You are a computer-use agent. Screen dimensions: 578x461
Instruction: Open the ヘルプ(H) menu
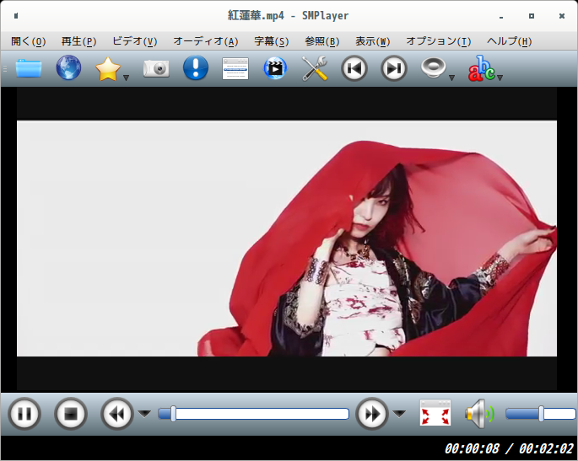click(509, 41)
